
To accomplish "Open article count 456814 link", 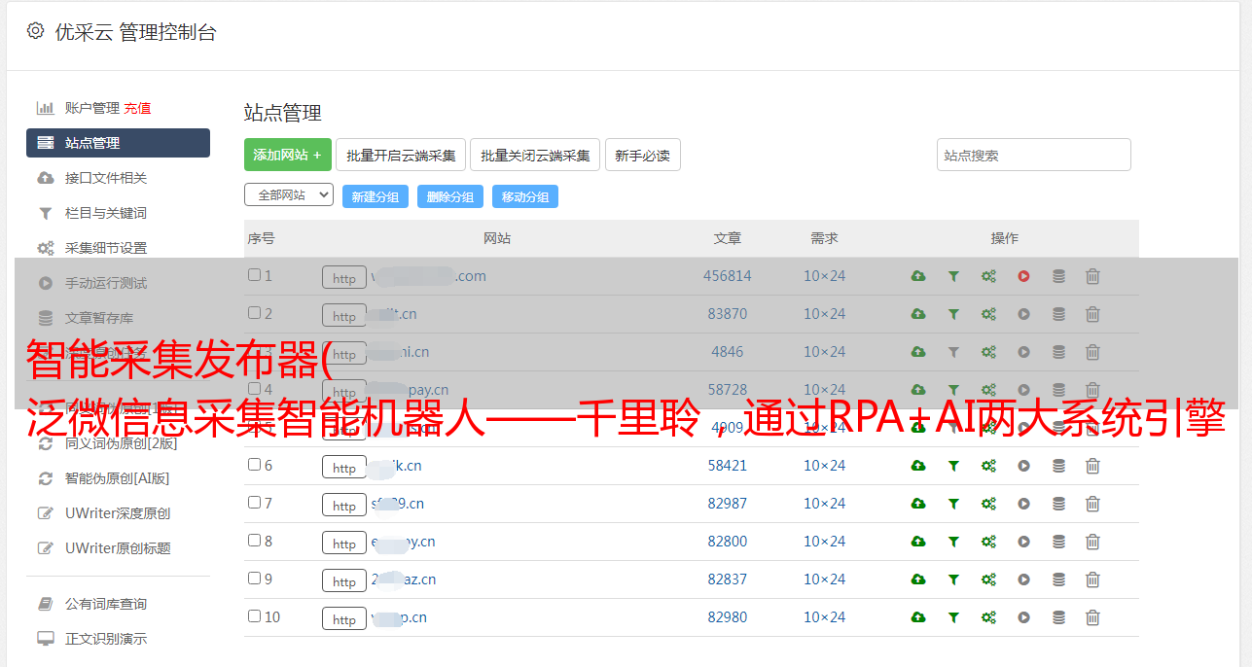I will 728,276.
